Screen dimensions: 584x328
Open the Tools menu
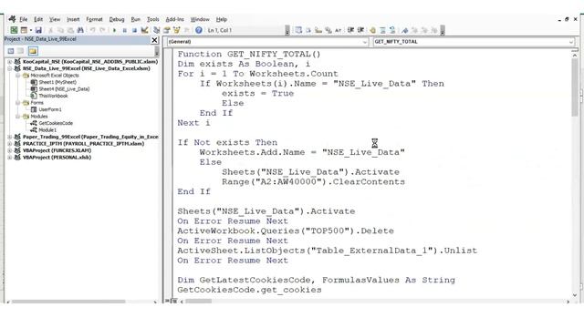[152, 19]
